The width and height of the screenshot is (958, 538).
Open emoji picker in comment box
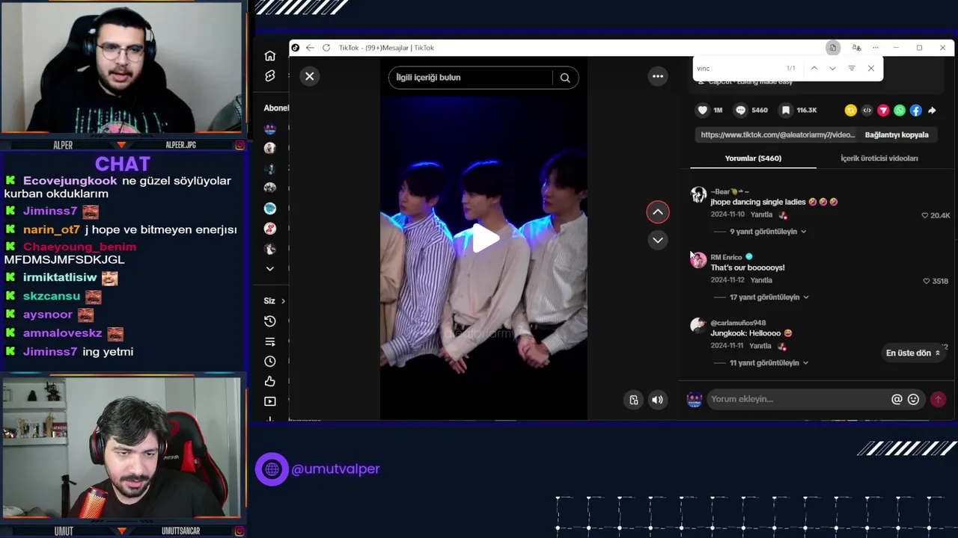[913, 400]
